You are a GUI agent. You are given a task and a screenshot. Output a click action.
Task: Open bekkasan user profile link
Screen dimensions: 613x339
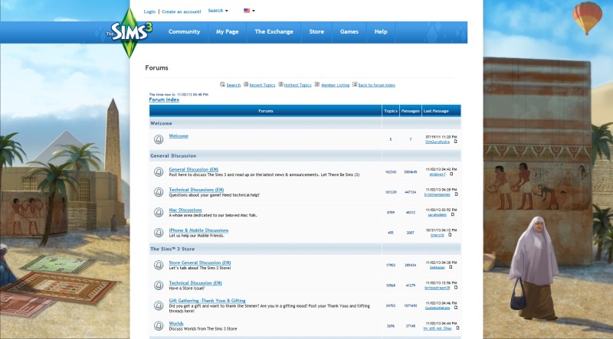coord(437,268)
